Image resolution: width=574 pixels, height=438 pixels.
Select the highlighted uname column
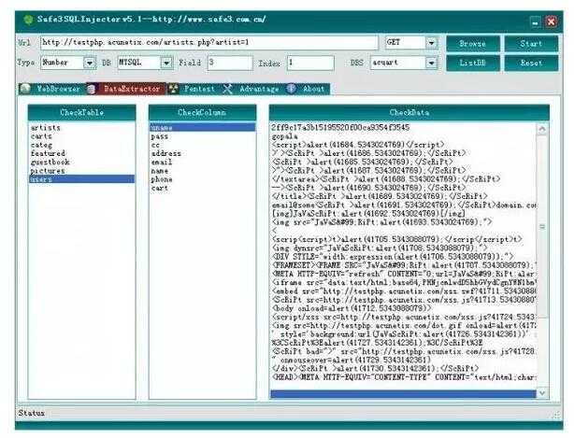pos(203,128)
